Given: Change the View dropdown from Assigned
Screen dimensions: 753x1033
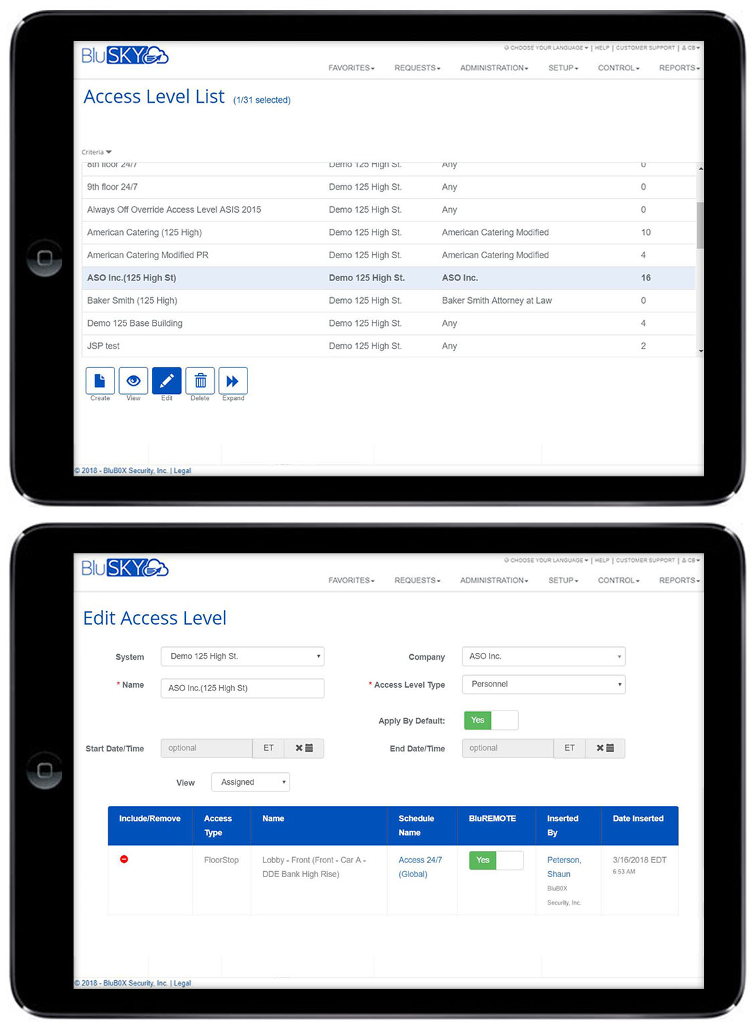Looking at the screenshot, I should [249, 781].
